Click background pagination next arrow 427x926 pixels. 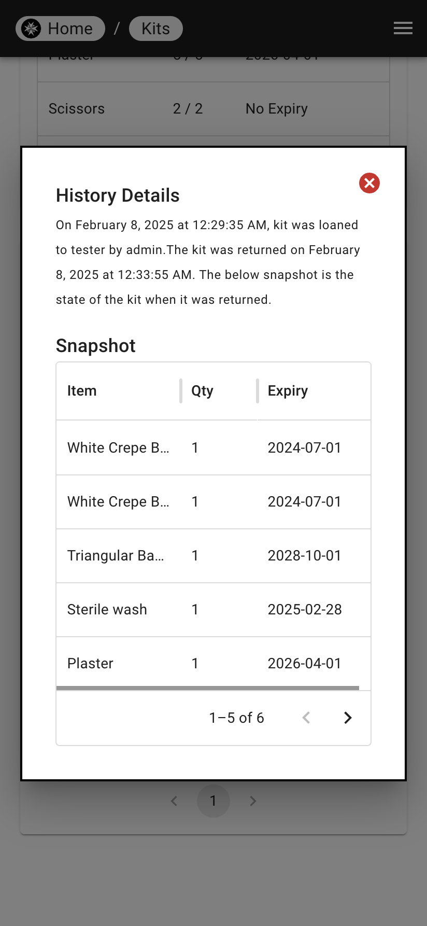tap(253, 801)
